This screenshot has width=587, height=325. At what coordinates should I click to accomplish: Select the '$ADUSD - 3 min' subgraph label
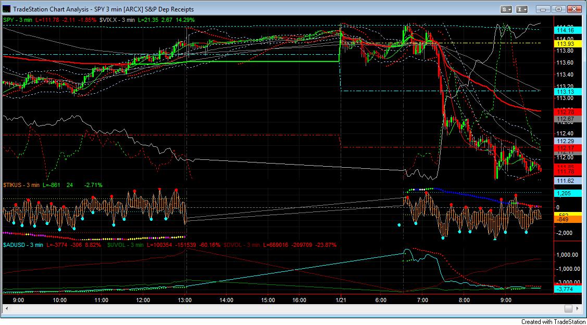pyautogui.click(x=23, y=244)
